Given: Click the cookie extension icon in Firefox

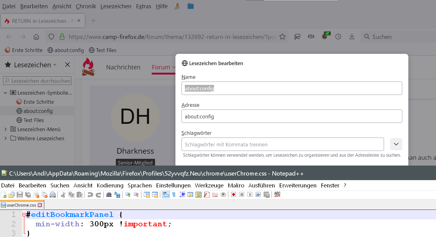Looking at the screenshot, I should click(x=325, y=36).
